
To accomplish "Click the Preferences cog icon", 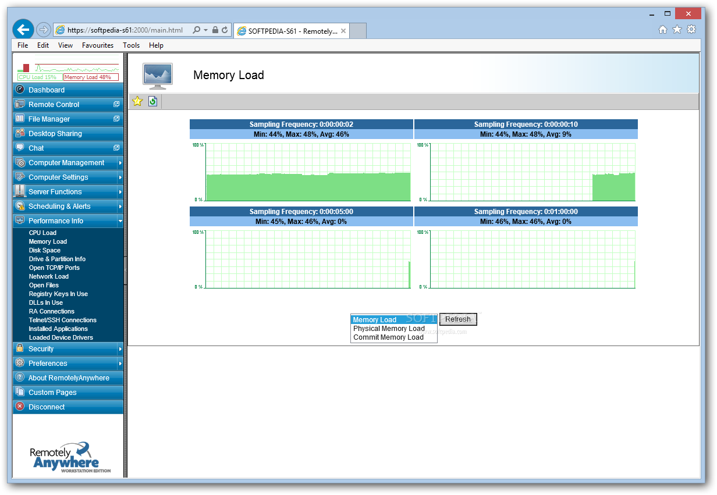I will pyautogui.click(x=20, y=363).
